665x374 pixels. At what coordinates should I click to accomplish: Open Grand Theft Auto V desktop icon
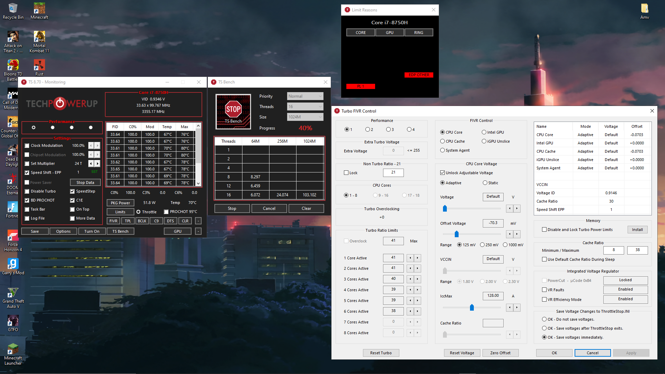(x=13, y=297)
